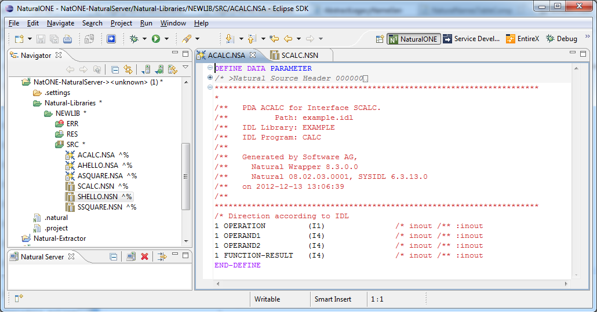Open the Window menu
This screenshot has width=597, height=312.
pyautogui.click(x=173, y=23)
